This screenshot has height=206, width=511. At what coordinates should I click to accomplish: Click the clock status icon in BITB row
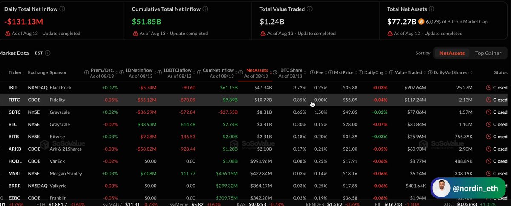[488, 137]
